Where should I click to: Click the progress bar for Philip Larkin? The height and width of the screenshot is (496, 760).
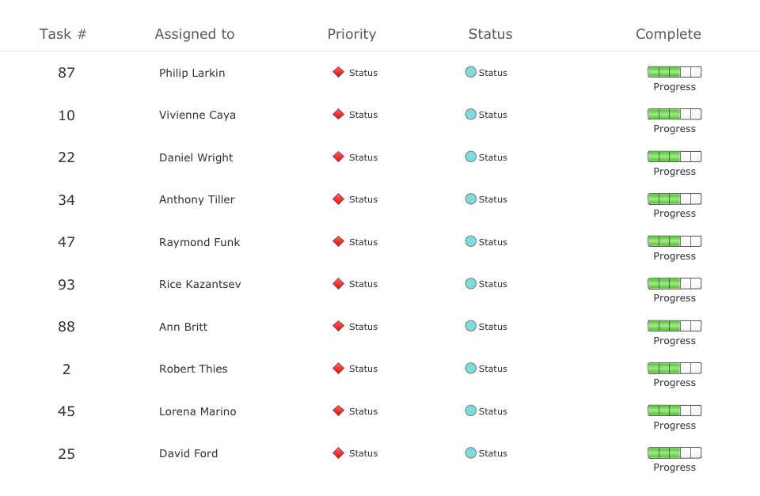coord(674,72)
